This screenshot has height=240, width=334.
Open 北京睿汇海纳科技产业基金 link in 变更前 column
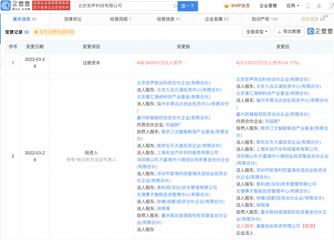tap(173, 97)
